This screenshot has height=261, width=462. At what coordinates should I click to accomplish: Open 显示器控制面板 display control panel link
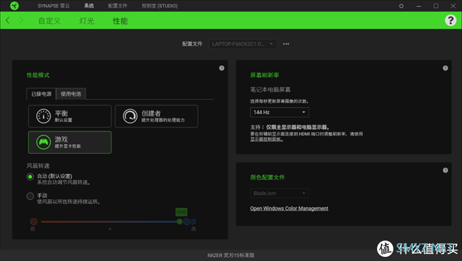[266, 139]
